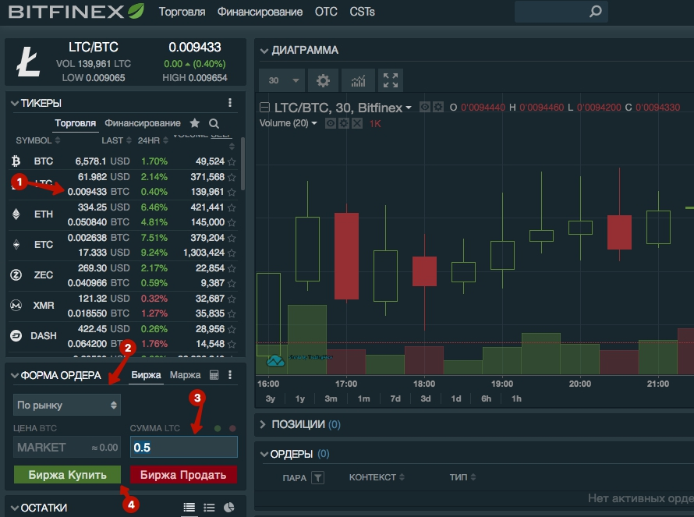Collapse the ТИКЕРЫ panel

[15, 103]
